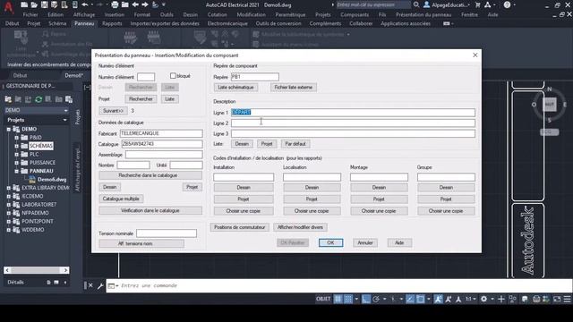Expand the PUISSANCE folder node
The height and width of the screenshot is (322, 573).
click(16, 163)
